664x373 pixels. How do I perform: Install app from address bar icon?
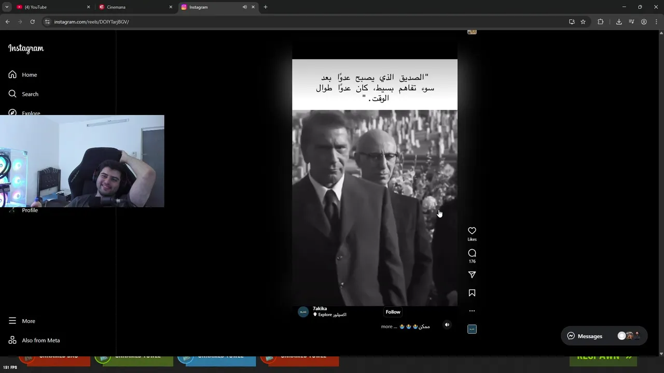572,22
